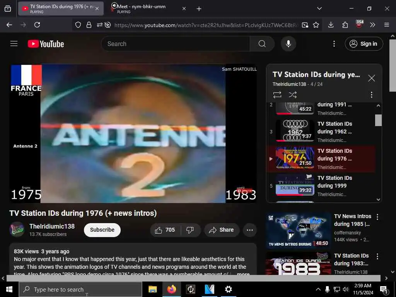Close the playlist panel
Image resolution: width=396 pixels, height=297 pixels.
[372, 78]
